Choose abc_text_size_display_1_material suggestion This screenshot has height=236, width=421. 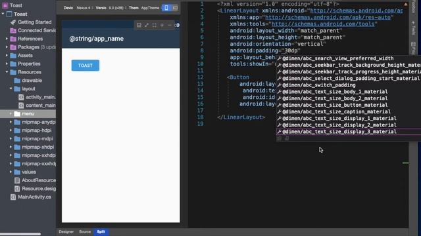coord(349,118)
